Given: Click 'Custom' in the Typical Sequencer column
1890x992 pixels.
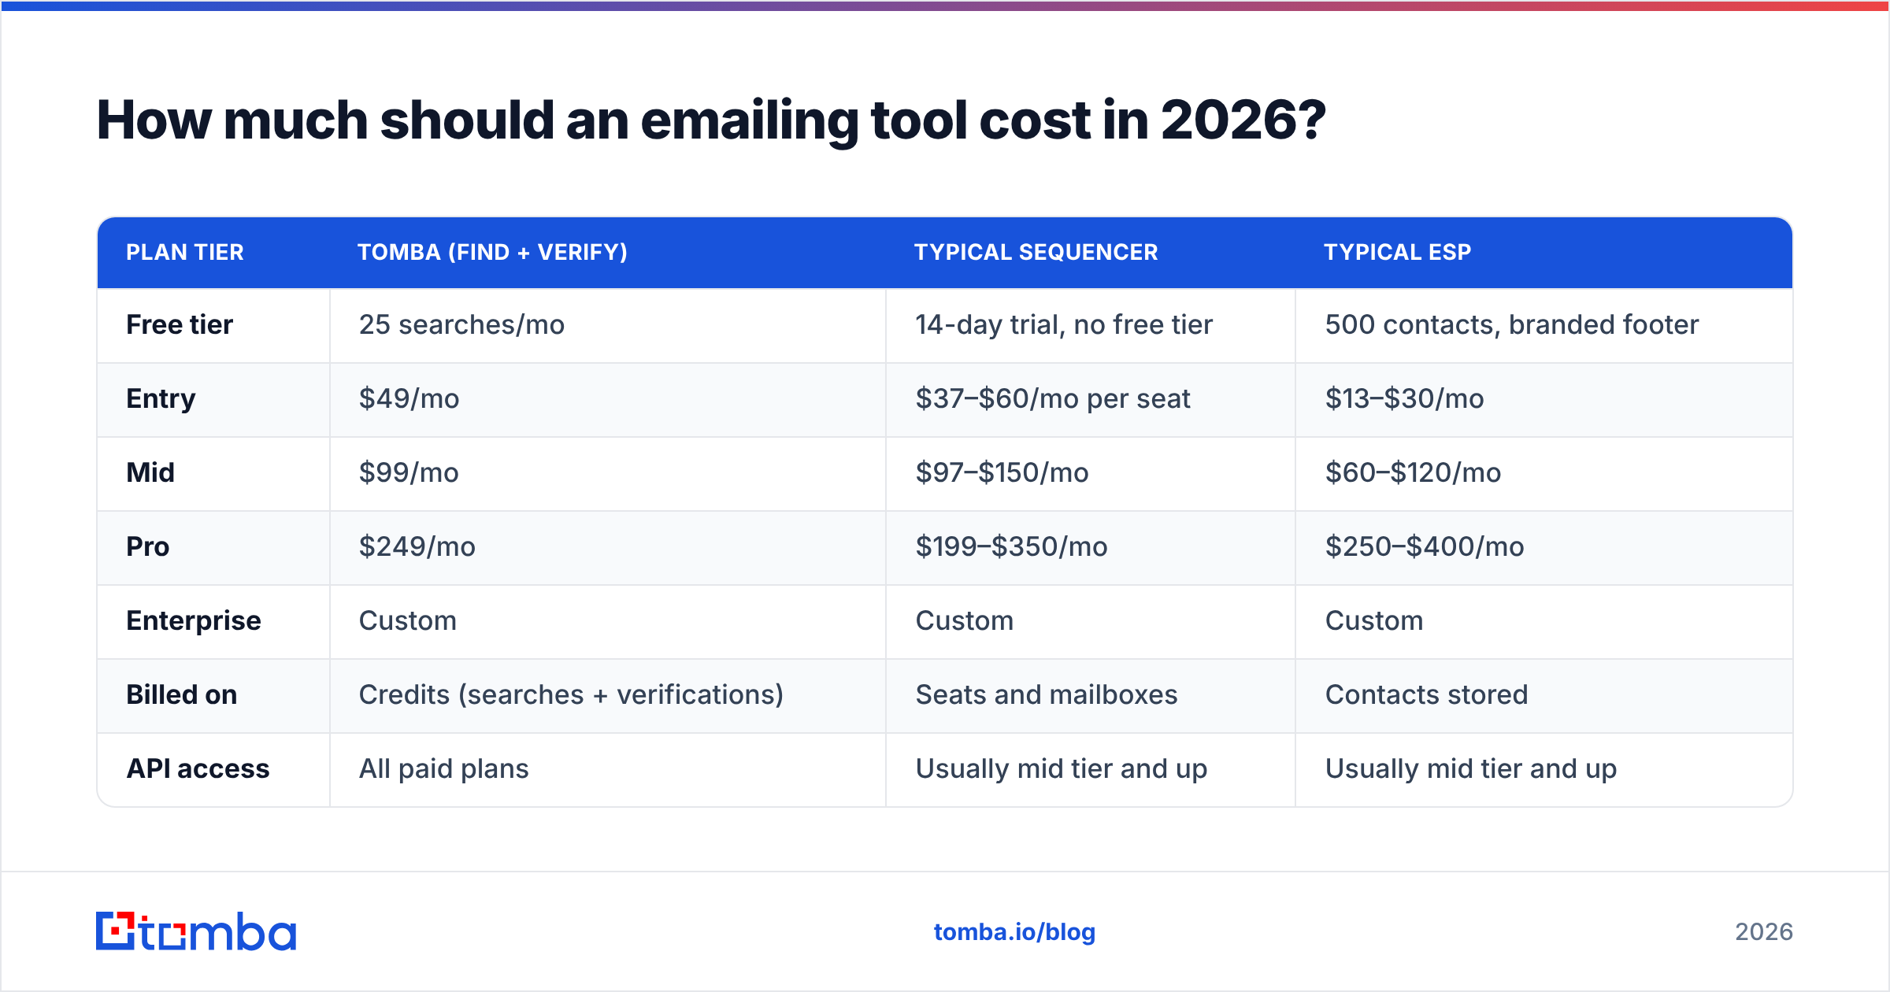Looking at the screenshot, I should (965, 620).
